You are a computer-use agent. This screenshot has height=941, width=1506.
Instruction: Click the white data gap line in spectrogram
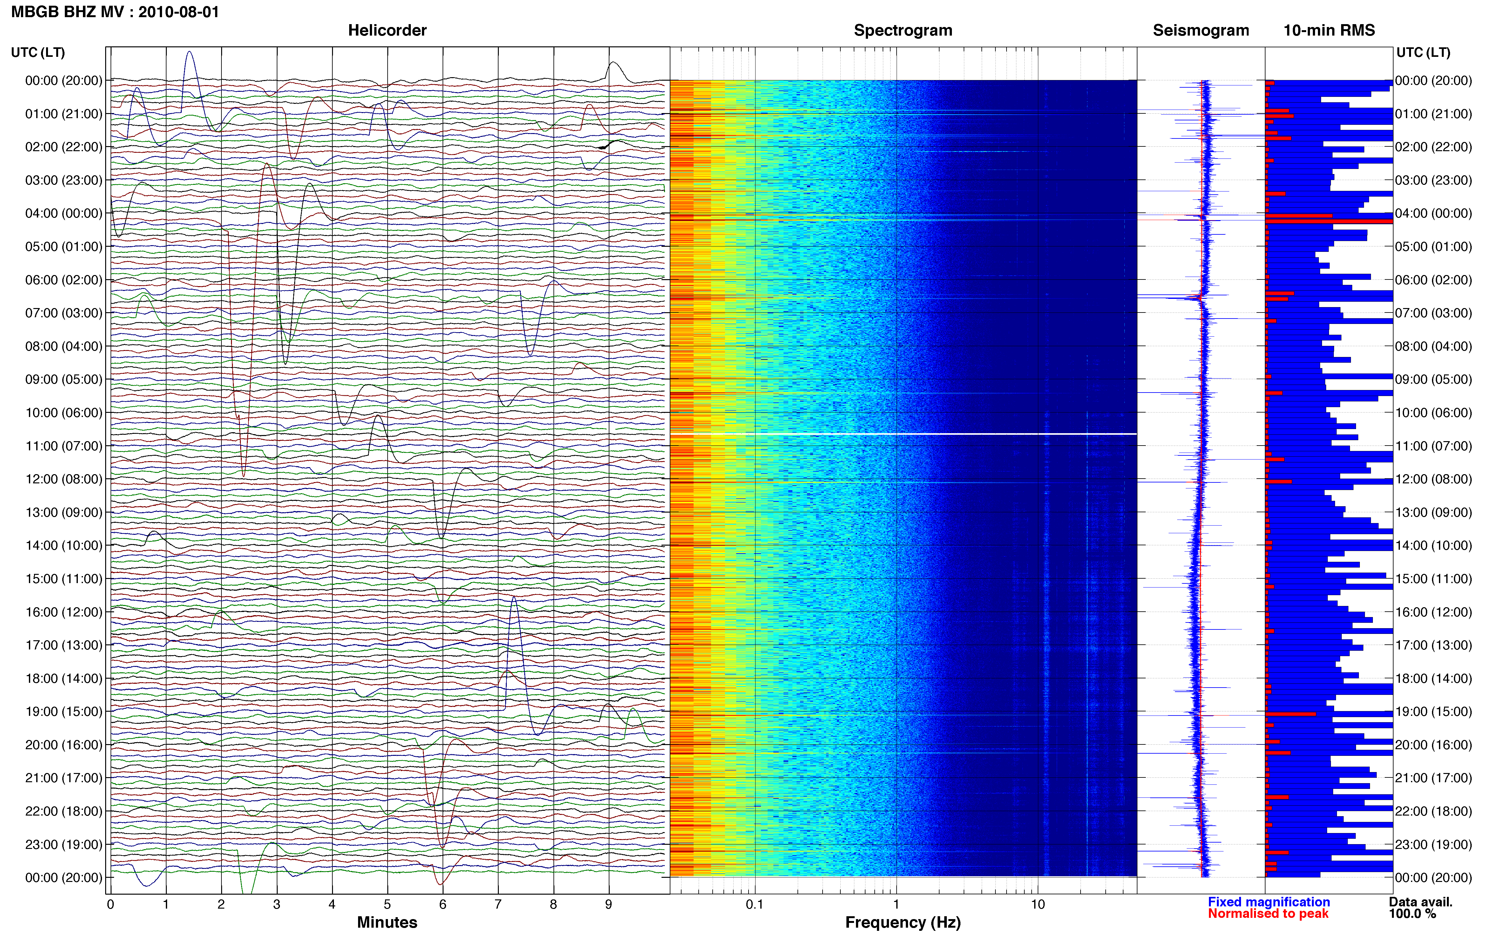(x=903, y=434)
